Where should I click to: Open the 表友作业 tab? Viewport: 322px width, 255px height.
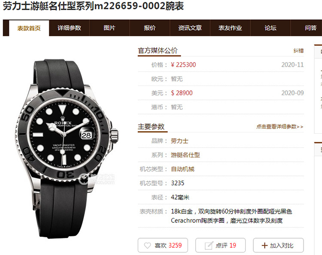point(230,28)
